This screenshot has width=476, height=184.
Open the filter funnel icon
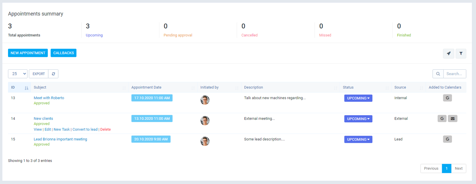(461, 54)
